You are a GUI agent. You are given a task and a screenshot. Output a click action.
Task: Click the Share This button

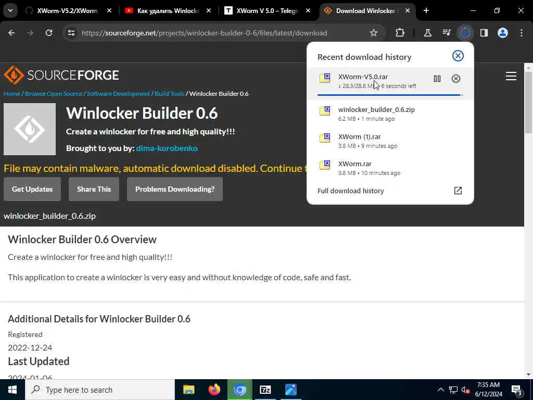(94, 189)
